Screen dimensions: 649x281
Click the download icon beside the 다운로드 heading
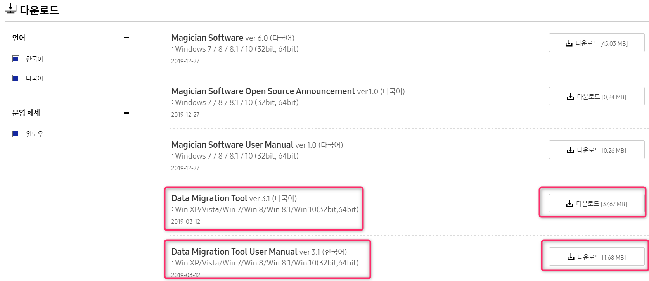pos(10,9)
